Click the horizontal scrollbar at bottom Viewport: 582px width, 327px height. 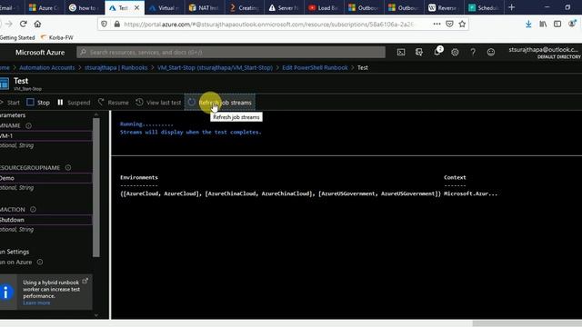point(527,323)
